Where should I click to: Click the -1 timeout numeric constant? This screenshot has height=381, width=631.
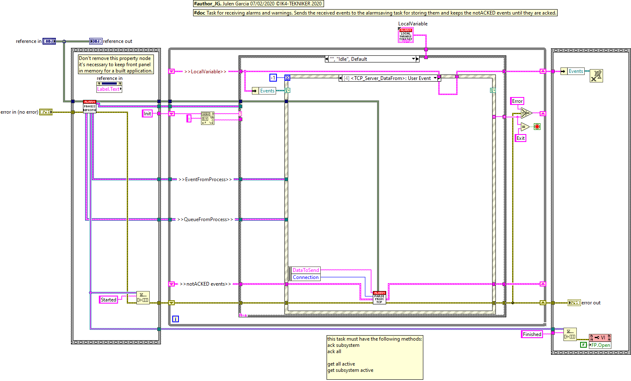point(273,77)
